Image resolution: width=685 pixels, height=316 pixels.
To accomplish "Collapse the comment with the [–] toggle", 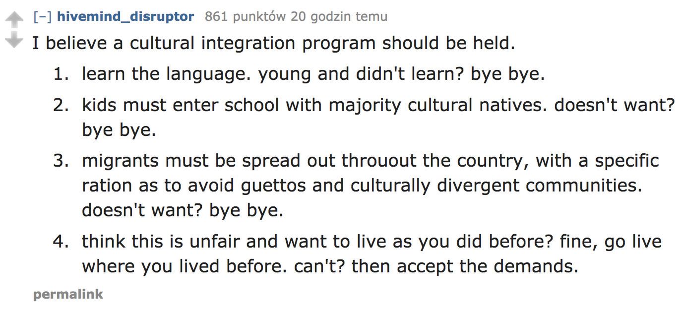I will coord(42,16).
